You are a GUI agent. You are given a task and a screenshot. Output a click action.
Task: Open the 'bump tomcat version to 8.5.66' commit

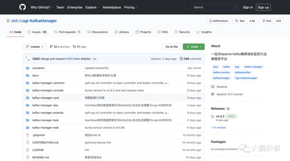(x=105, y=128)
